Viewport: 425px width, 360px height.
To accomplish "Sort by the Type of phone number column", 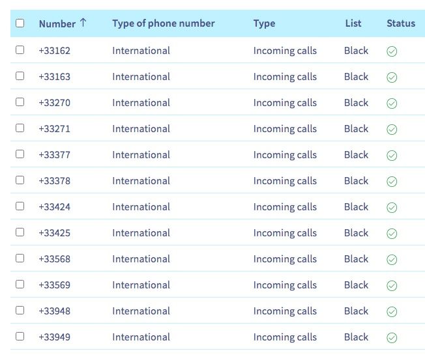I will click(x=163, y=23).
